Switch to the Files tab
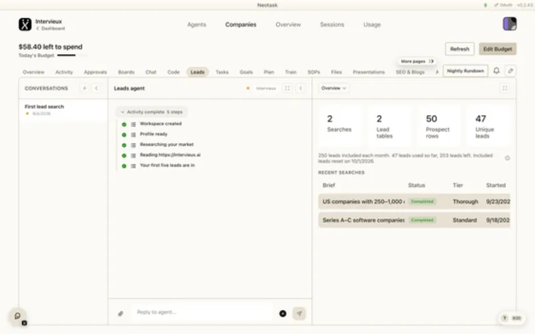The image size is (535, 334). (x=336, y=72)
